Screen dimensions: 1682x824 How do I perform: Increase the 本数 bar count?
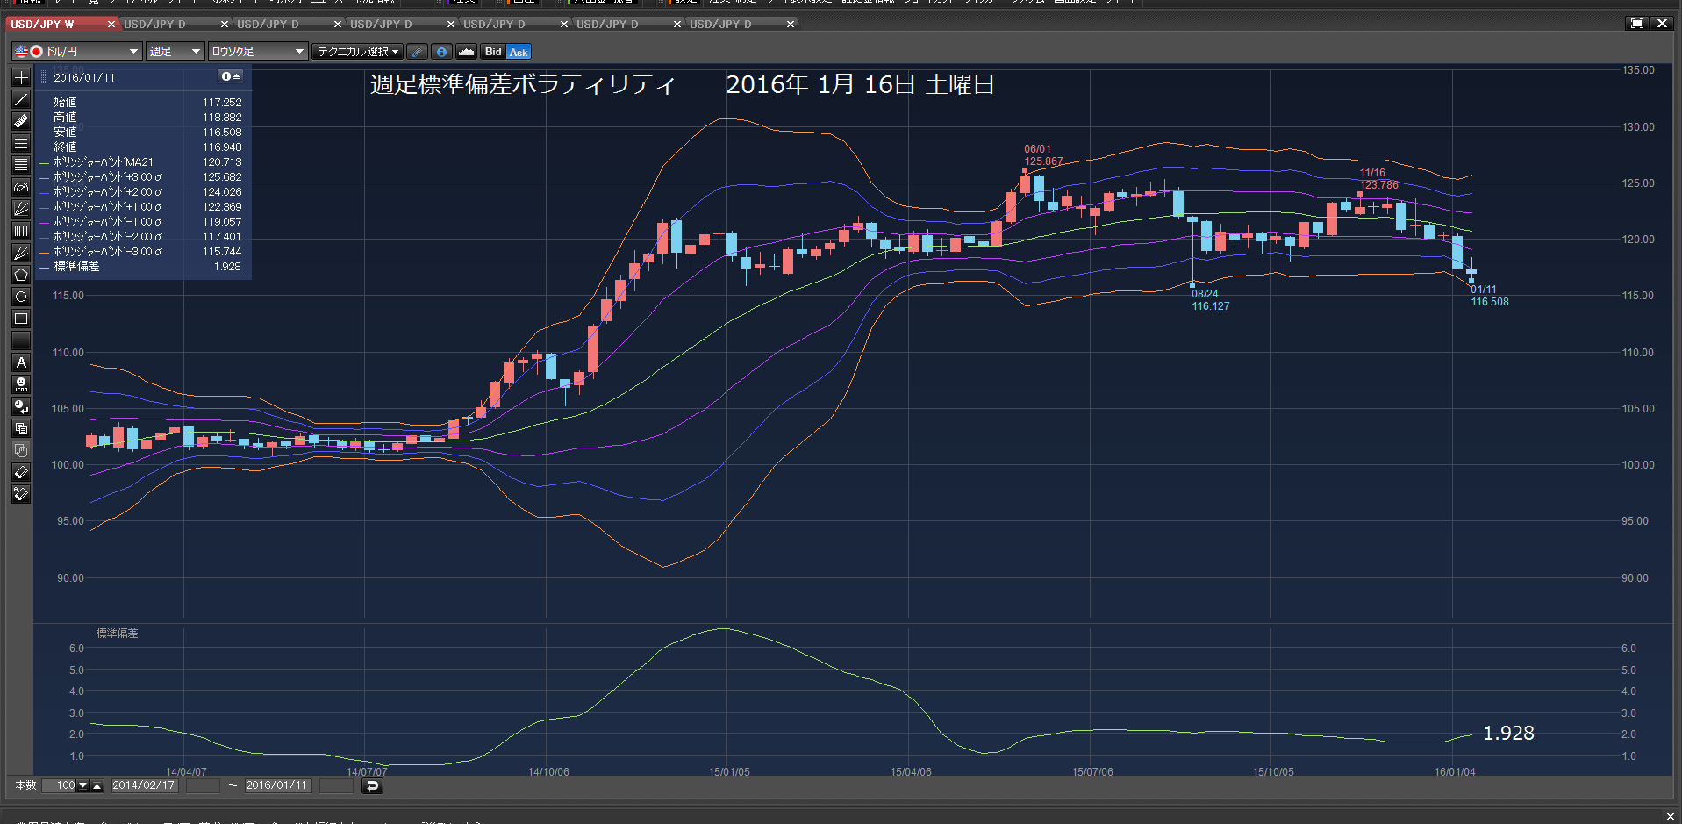[97, 785]
